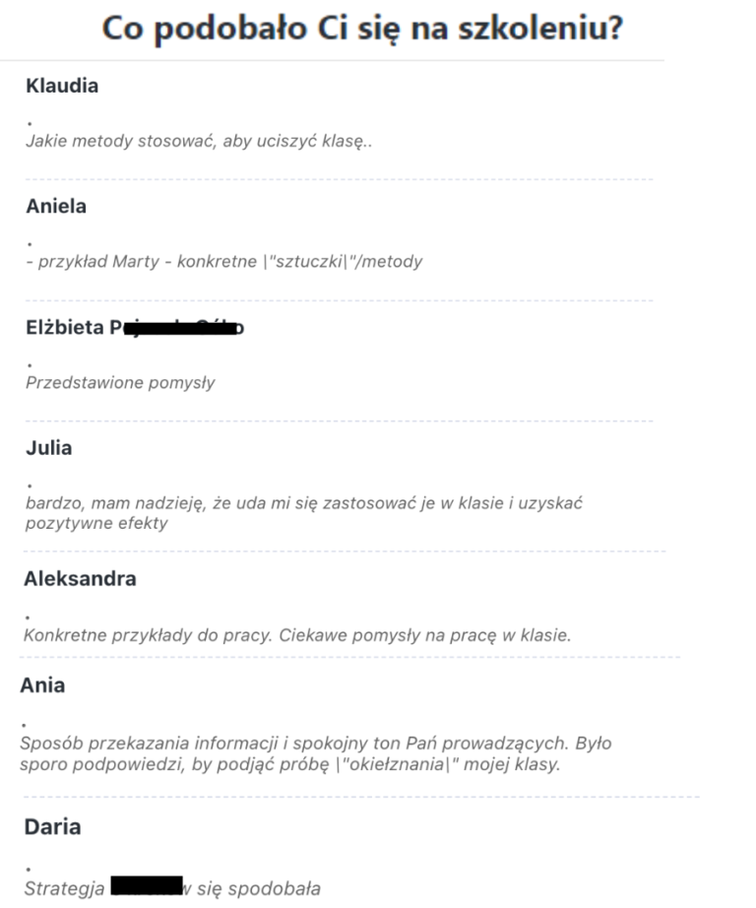
Task: Select the name Julia
Action: coord(49,448)
